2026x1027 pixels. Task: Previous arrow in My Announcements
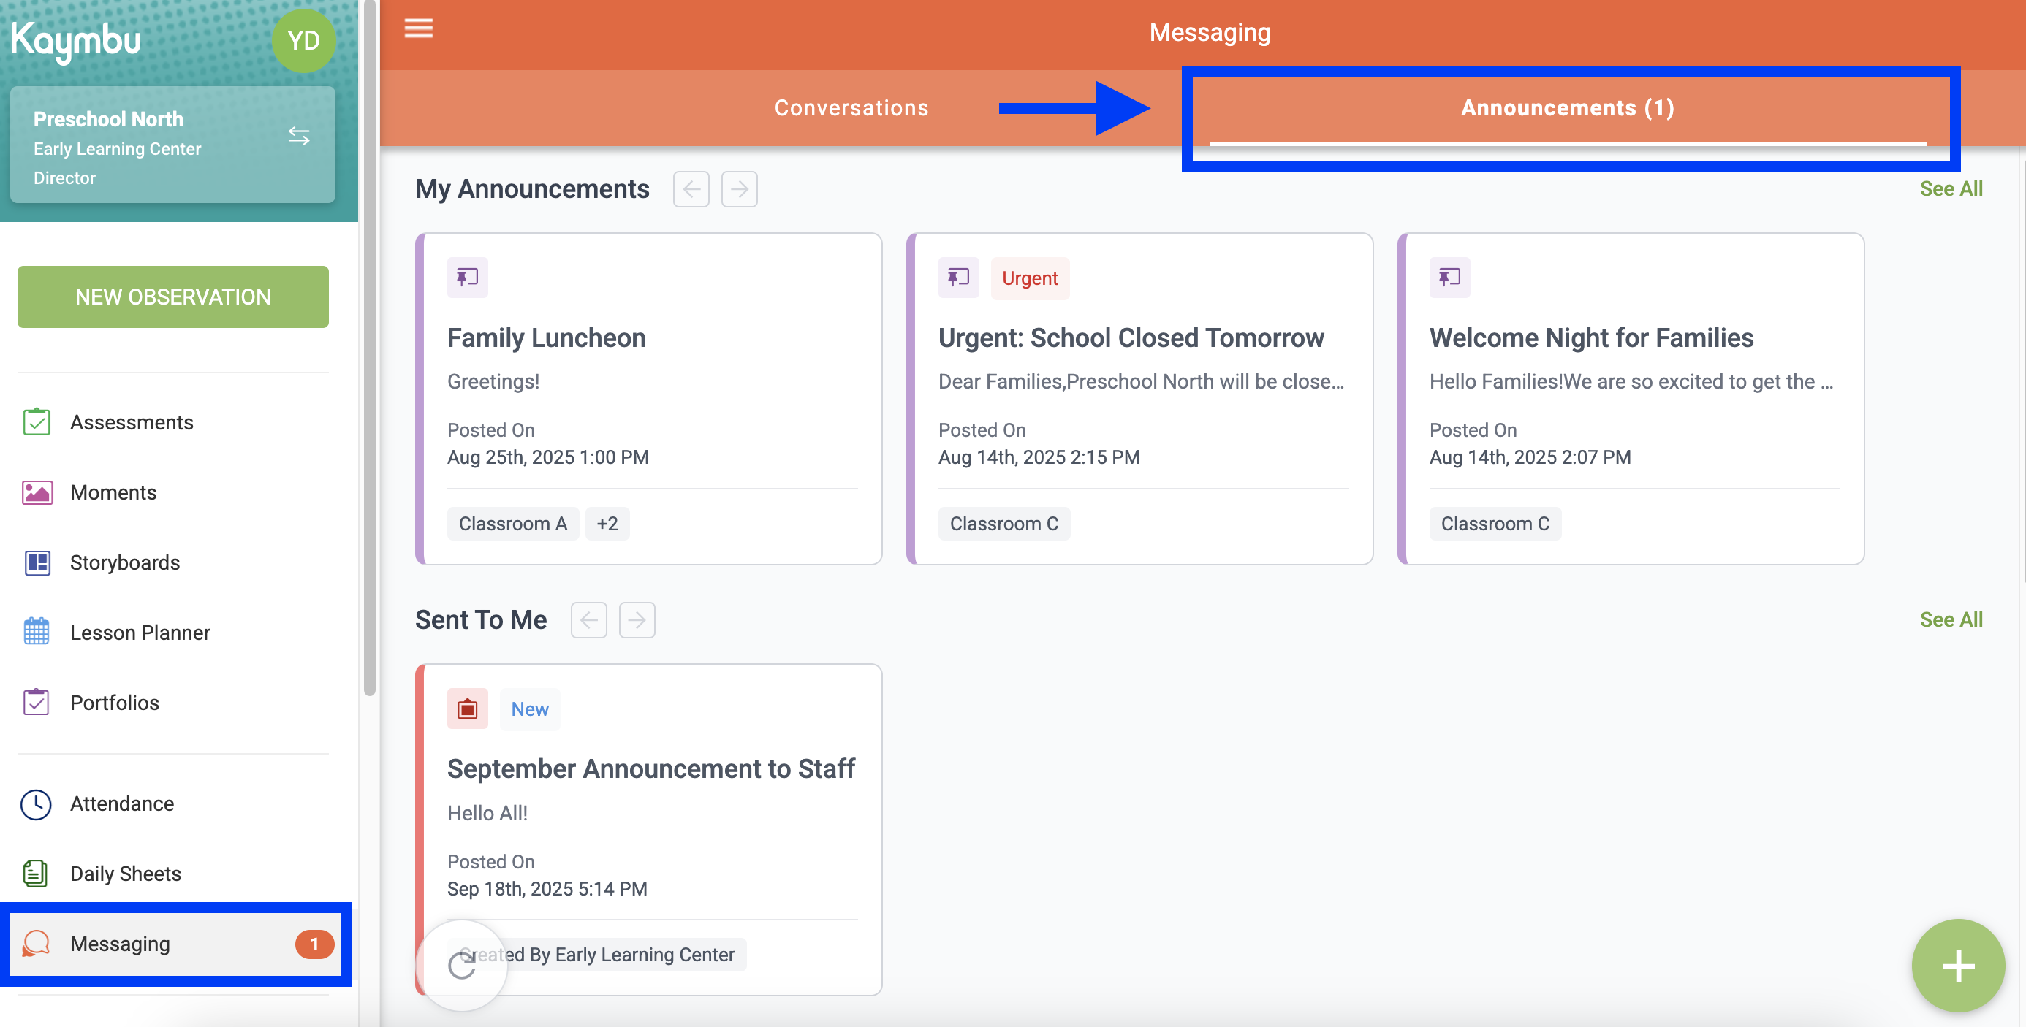691,189
